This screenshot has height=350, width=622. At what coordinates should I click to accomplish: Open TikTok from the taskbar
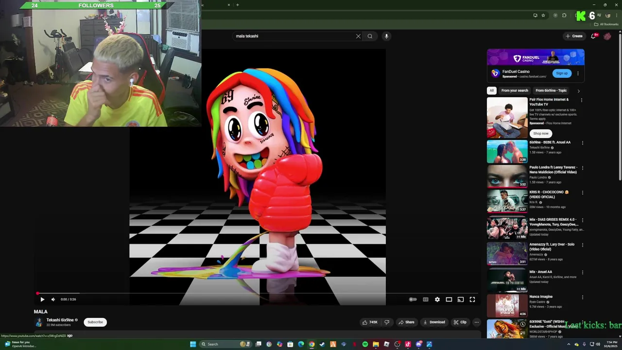pyautogui.click(x=408, y=344)
